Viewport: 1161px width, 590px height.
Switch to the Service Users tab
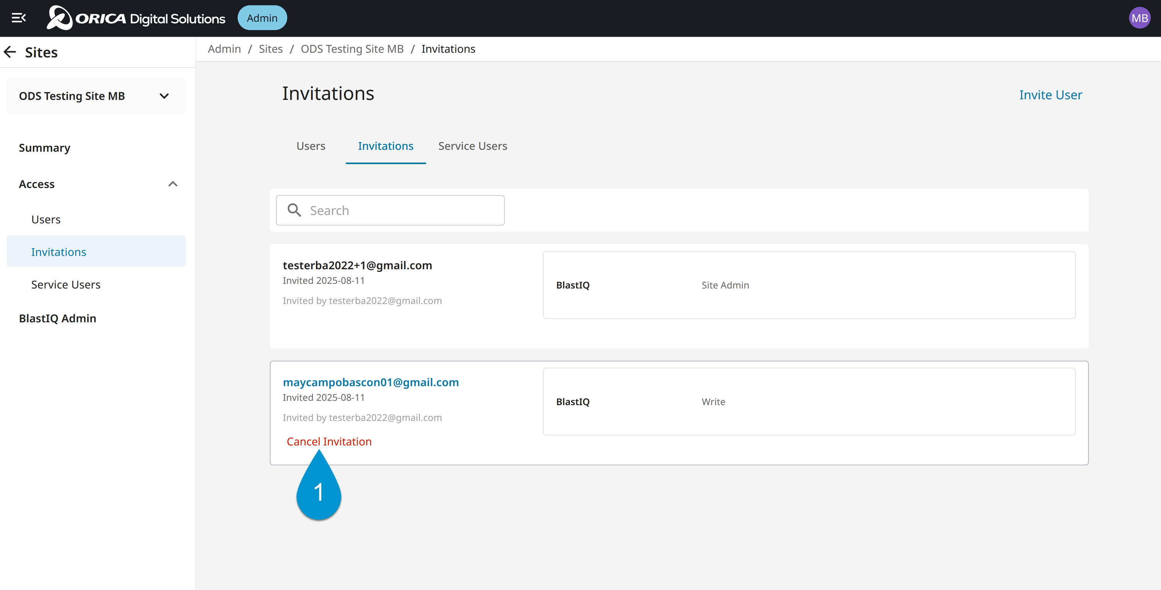coord(472,146)
